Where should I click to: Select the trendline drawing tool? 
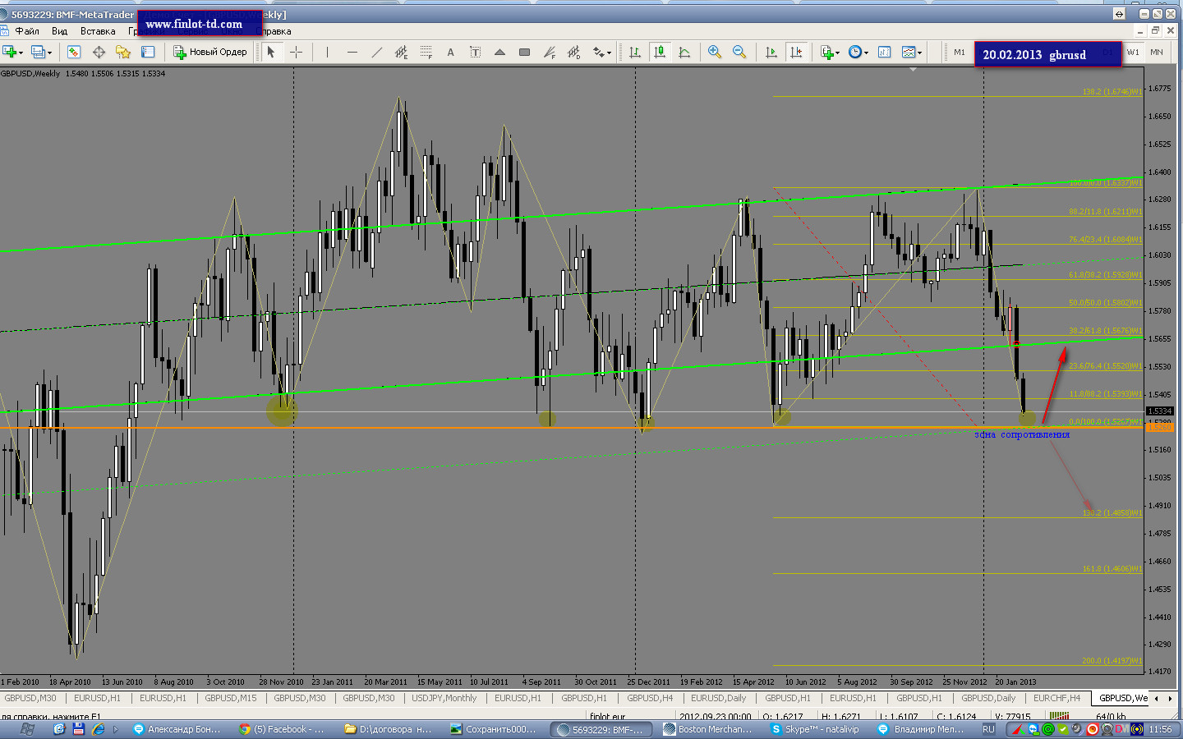click(376, 52)
